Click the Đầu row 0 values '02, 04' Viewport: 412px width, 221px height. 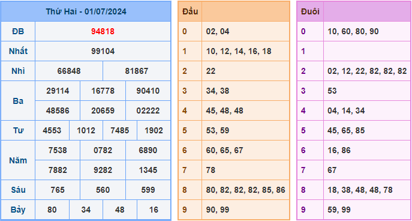[x=218, y=32]
